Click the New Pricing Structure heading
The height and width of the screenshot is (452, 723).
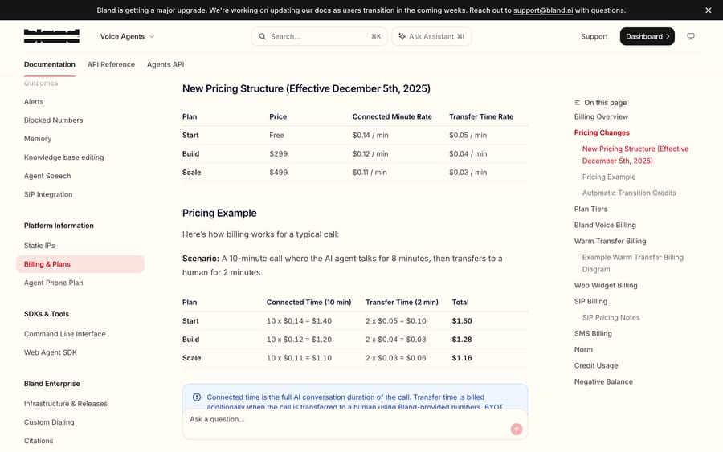306,88
